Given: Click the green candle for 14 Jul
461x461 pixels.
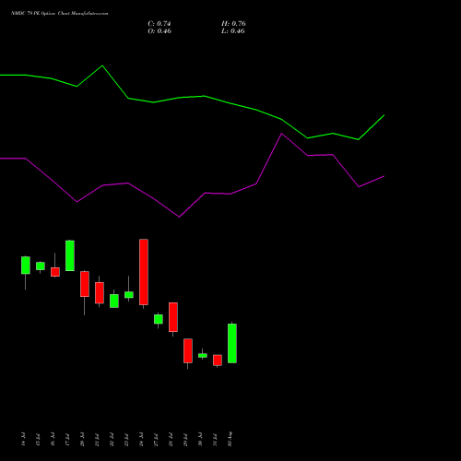Looking at the screenshot, I should [26, 266].
